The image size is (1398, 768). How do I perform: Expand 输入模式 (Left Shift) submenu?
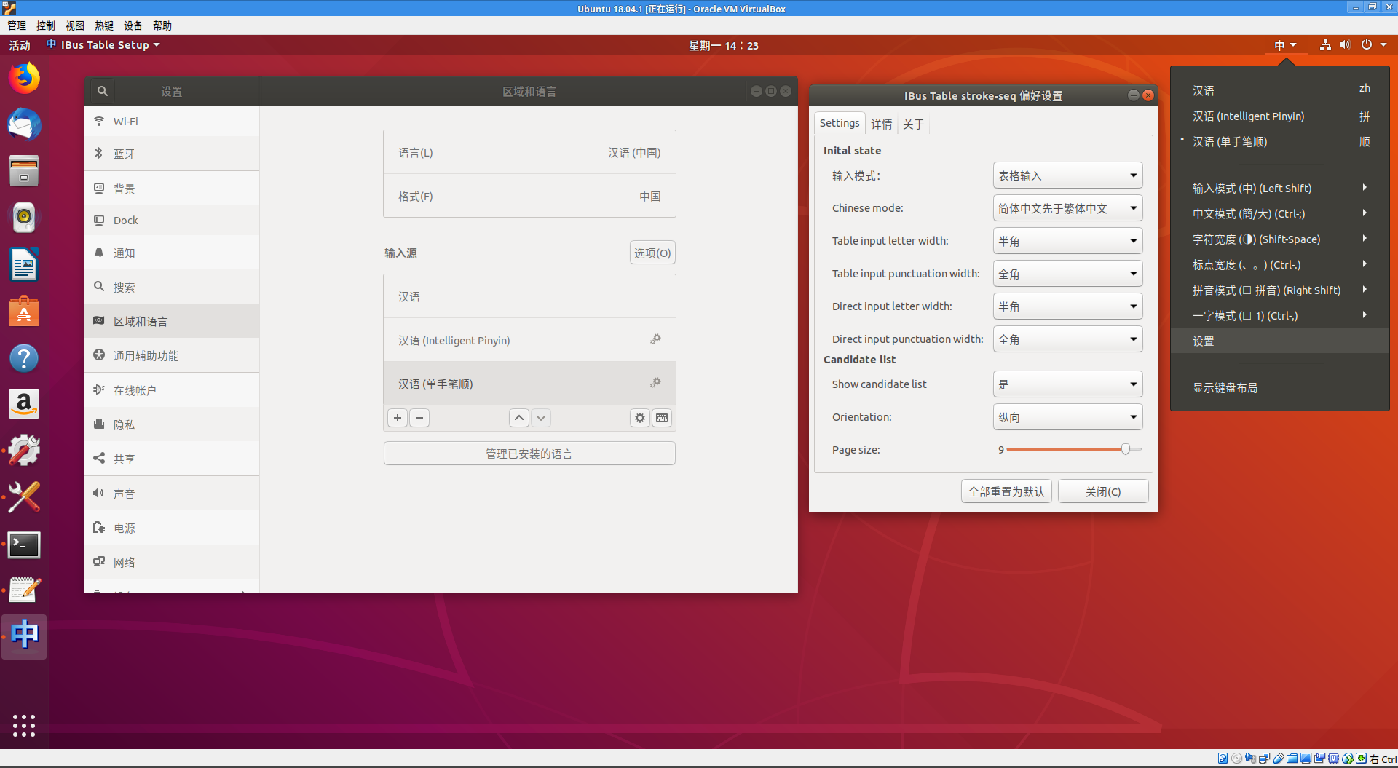pos(1280,188)
